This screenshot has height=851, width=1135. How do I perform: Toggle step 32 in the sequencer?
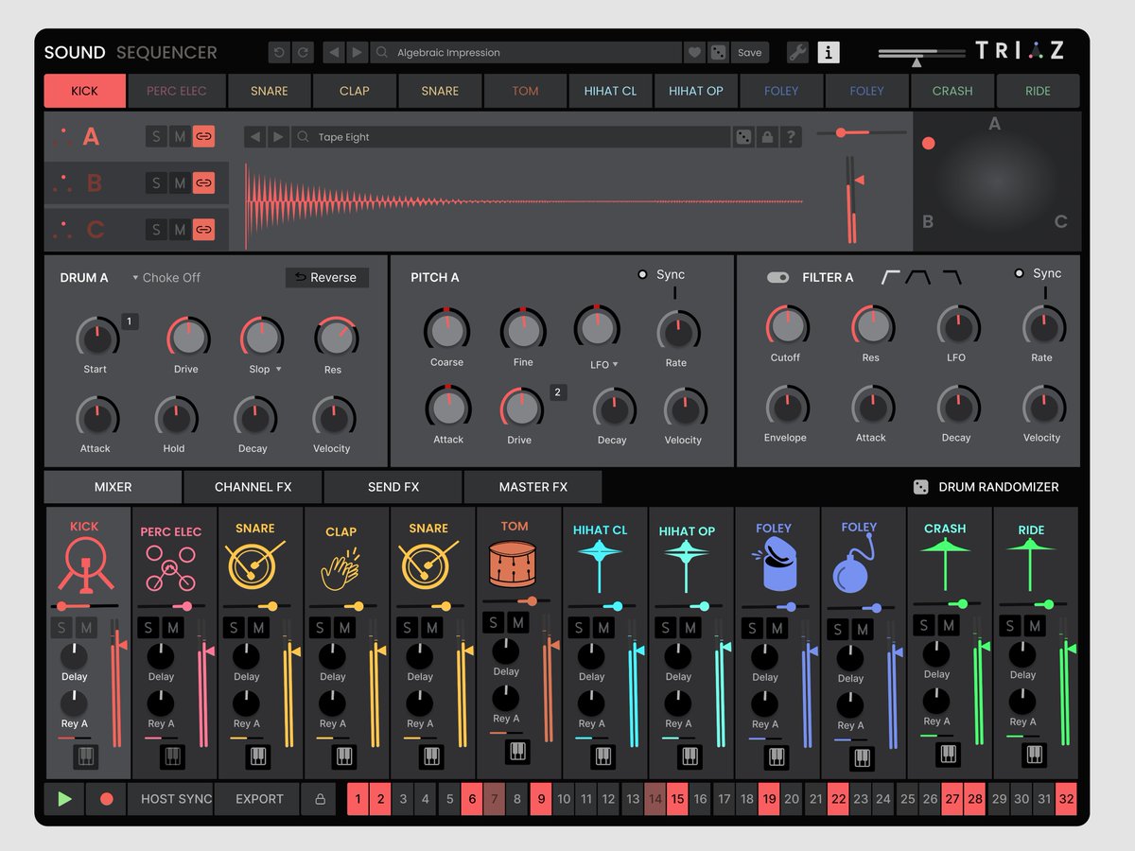click(1066, 799)
